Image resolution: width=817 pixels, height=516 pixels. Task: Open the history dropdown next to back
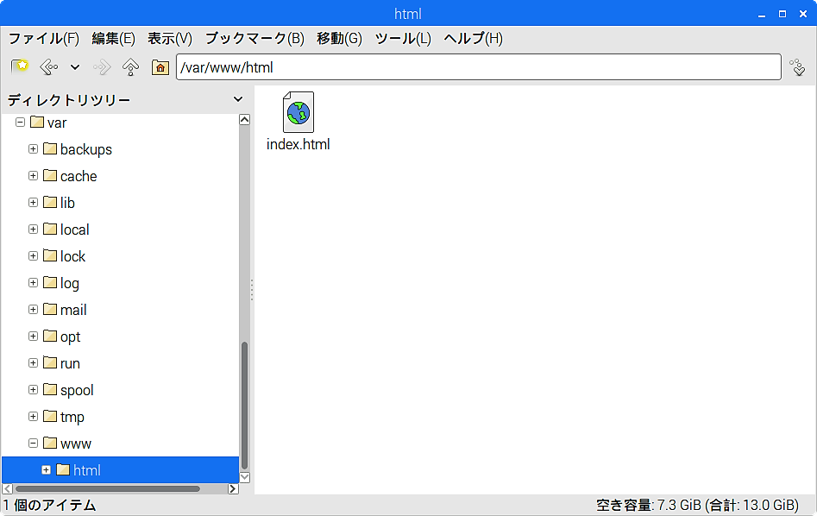click(x=75, y=66)
